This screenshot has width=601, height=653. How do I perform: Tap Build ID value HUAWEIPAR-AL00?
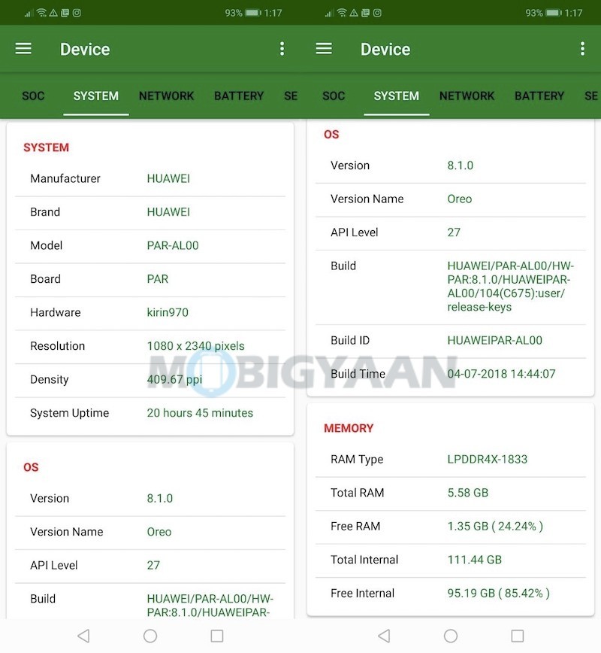tap(494, 340)
